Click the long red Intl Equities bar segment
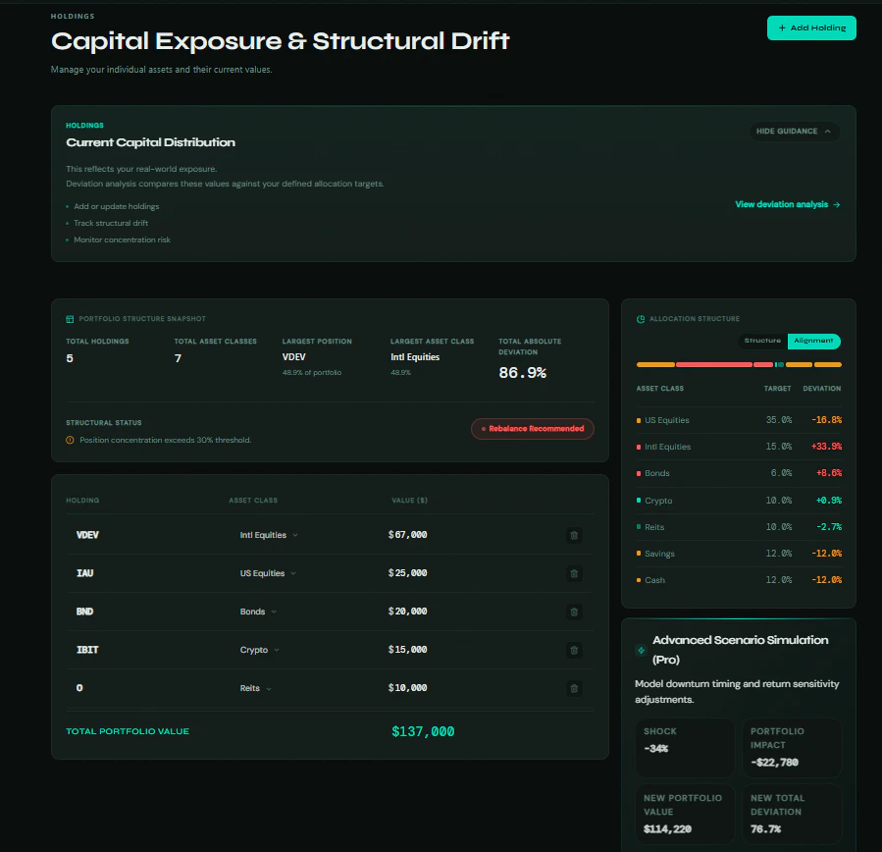The height and width of the screenshot is (852, 882). pyautogui.click(x=714, y=365)
